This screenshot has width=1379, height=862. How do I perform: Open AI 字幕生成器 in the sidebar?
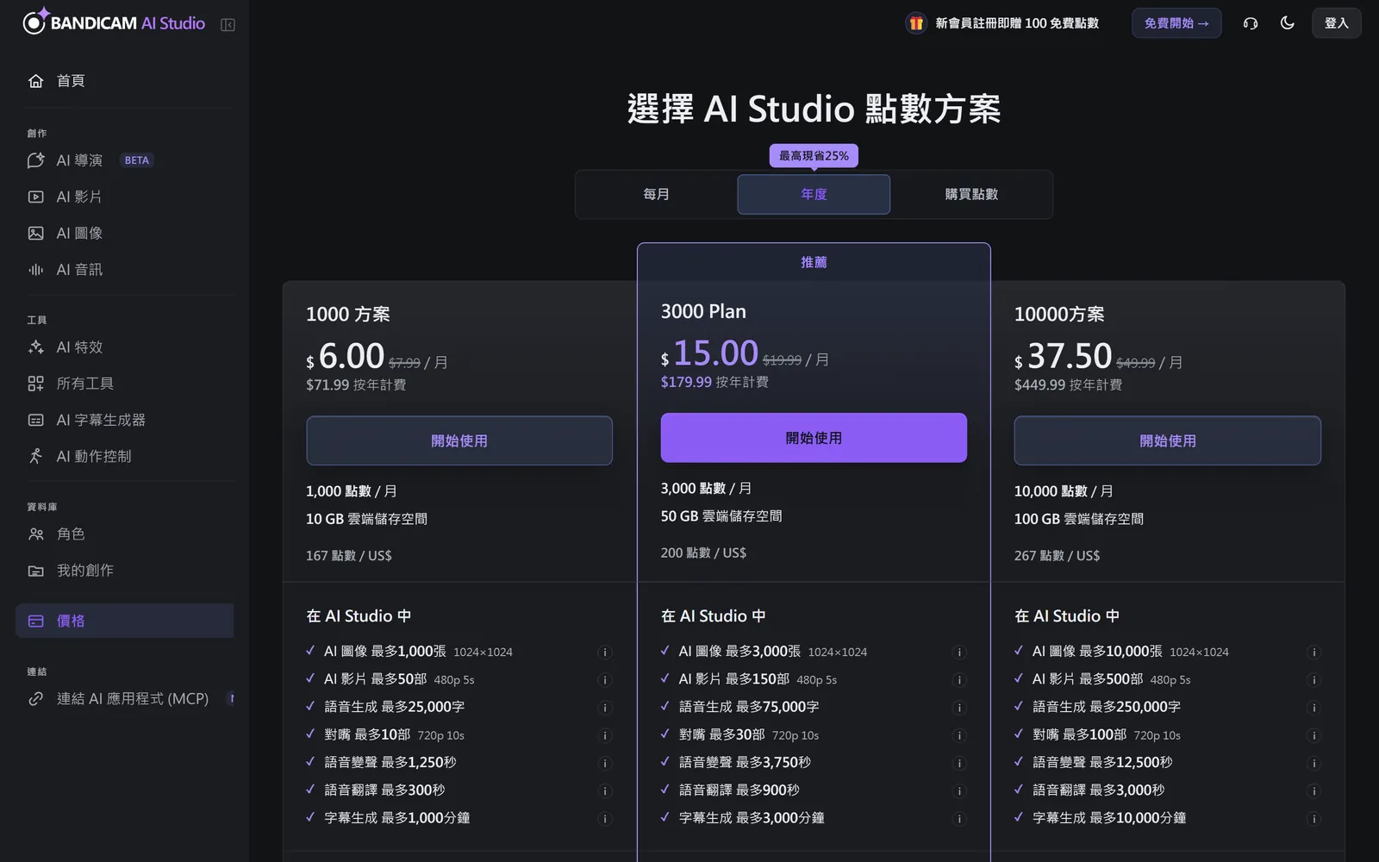coord(125,420)
